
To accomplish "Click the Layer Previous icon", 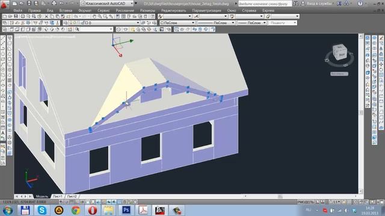I will pos(149,23).
